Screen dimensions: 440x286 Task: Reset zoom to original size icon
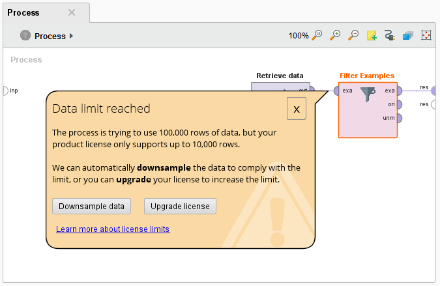tap(318, 36)
